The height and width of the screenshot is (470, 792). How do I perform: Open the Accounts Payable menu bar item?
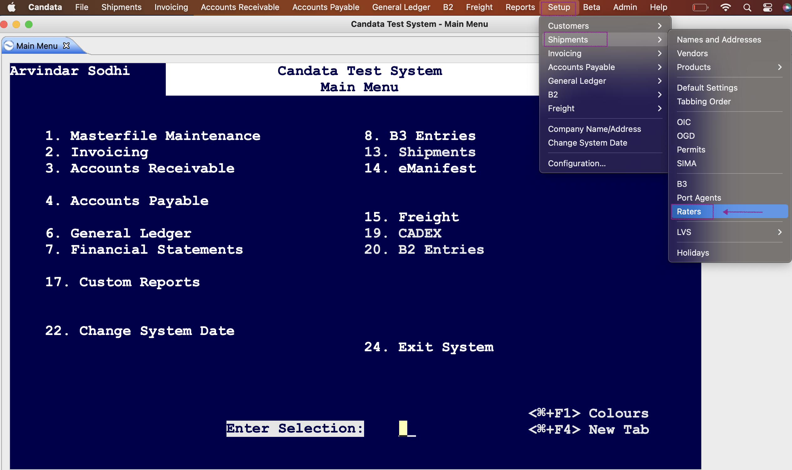click(326, 7)
